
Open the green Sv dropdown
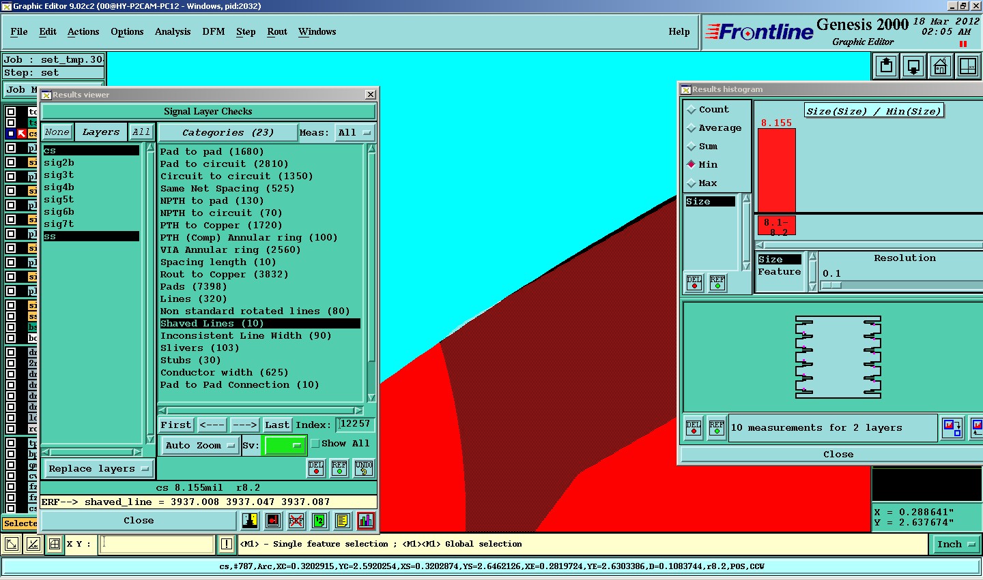(285, 446)
